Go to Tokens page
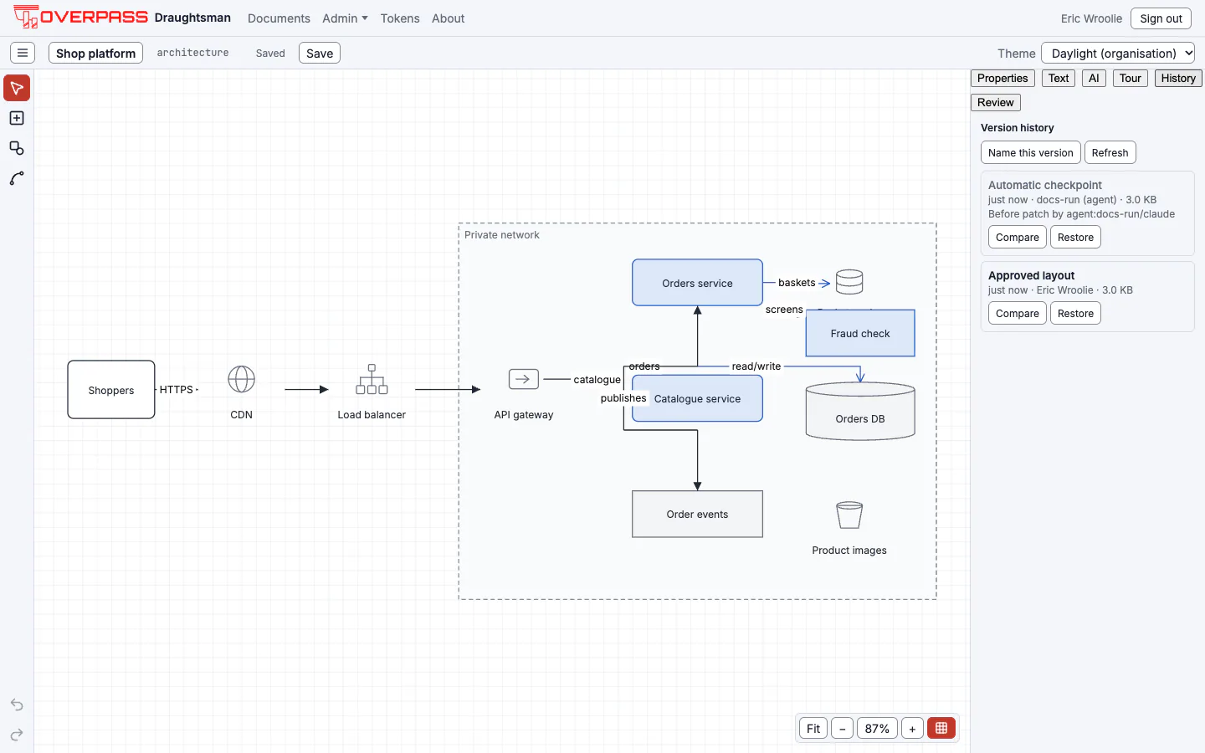 (400, 18)
